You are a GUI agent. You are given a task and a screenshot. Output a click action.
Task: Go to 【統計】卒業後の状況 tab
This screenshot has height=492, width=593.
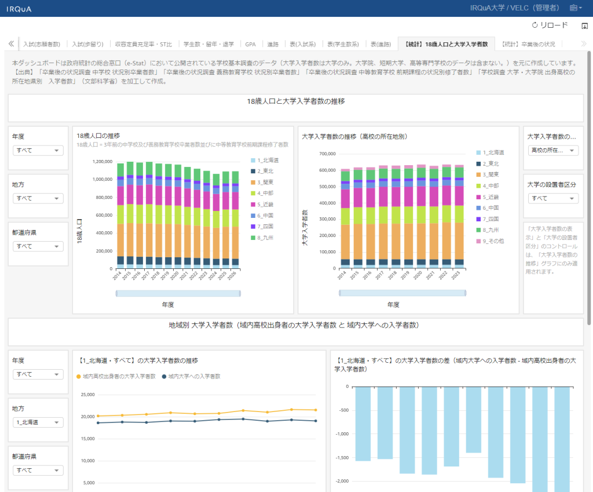(528, 44)
